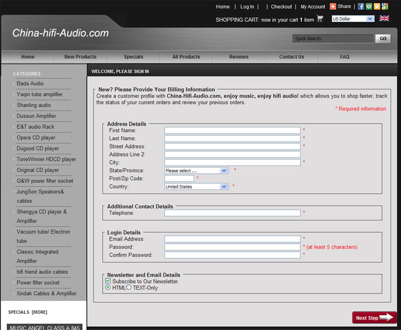
Task: Go to New Products tab
Action: coord(81,57)
